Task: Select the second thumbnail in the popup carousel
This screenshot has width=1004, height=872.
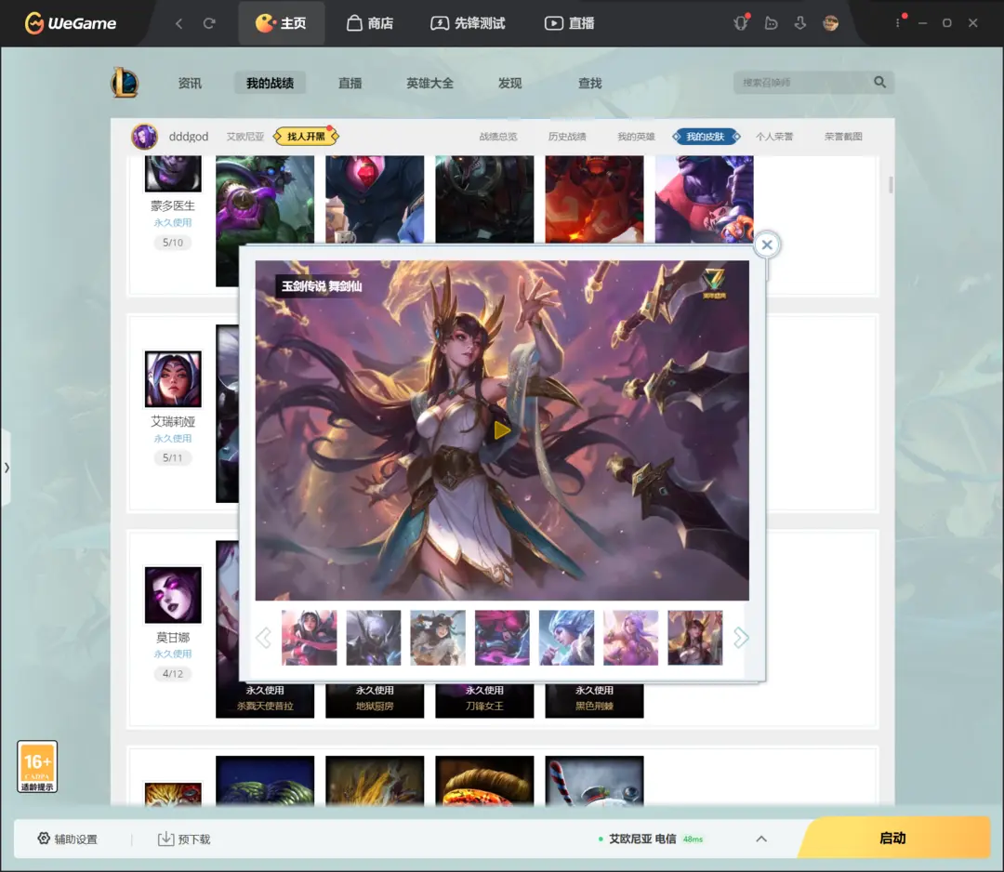Action: tap(374, 638)
